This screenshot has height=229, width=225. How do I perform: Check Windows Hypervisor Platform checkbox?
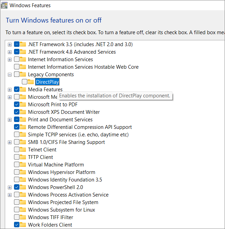[17, 172]
